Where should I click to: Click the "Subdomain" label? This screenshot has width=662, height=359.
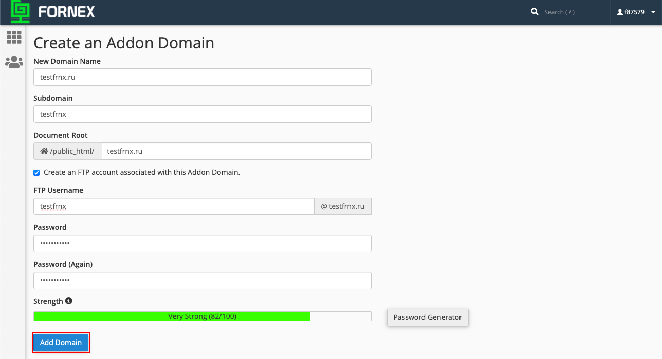tap(53, 98)
